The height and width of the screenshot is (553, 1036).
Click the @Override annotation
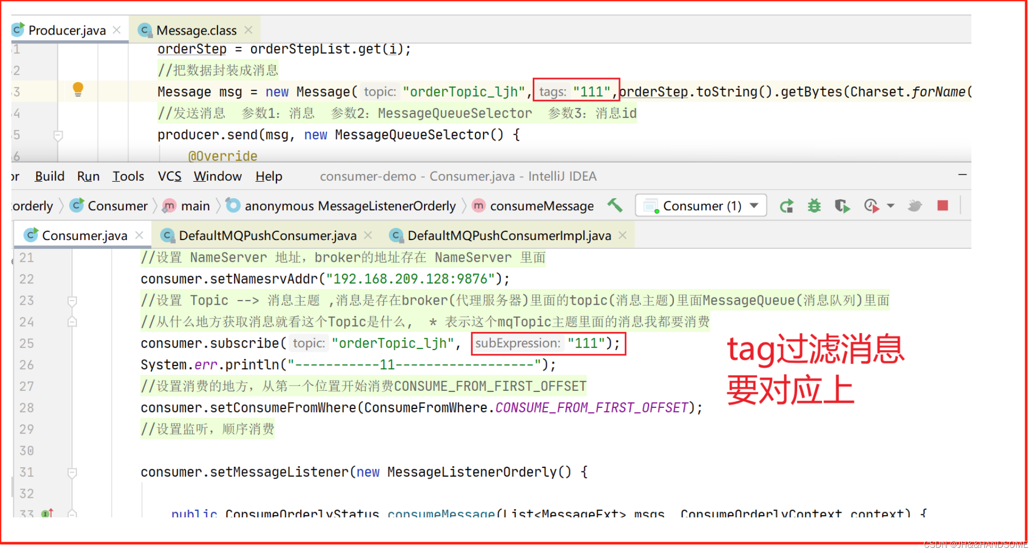(x=223, y=156)
